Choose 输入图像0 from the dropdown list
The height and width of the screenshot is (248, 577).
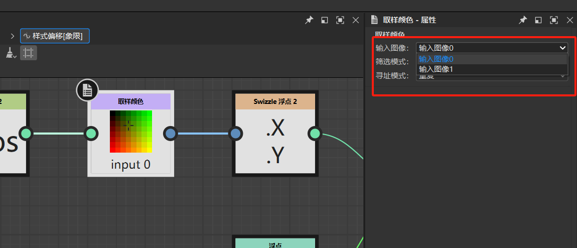pyautogui.click(x=492, y=59)
